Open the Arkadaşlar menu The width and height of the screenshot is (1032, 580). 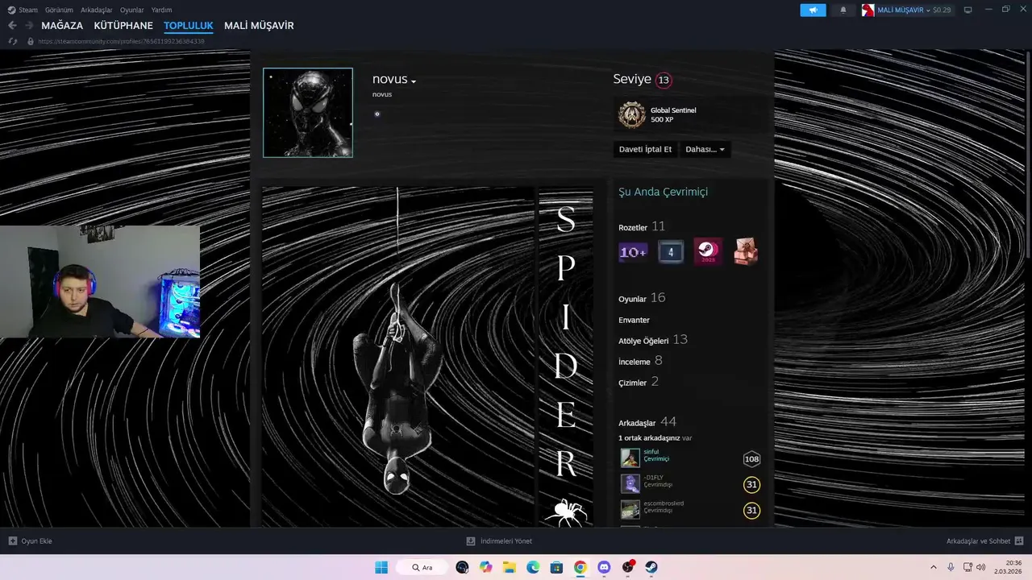97,10
